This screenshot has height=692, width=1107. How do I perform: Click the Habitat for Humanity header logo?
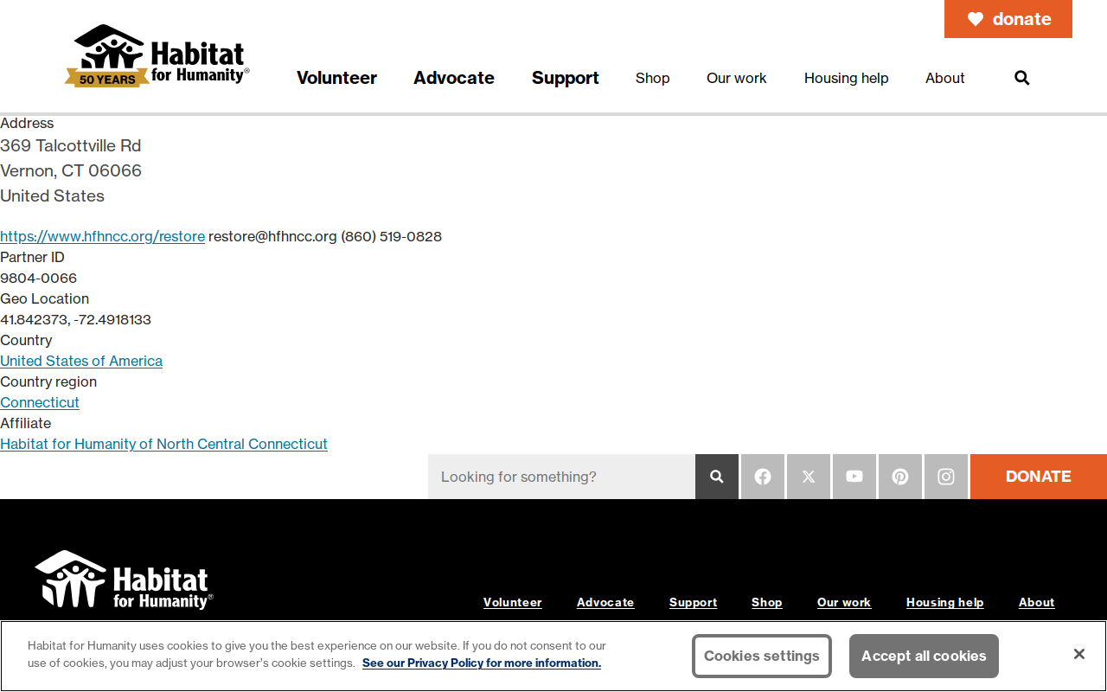point(157,56)
